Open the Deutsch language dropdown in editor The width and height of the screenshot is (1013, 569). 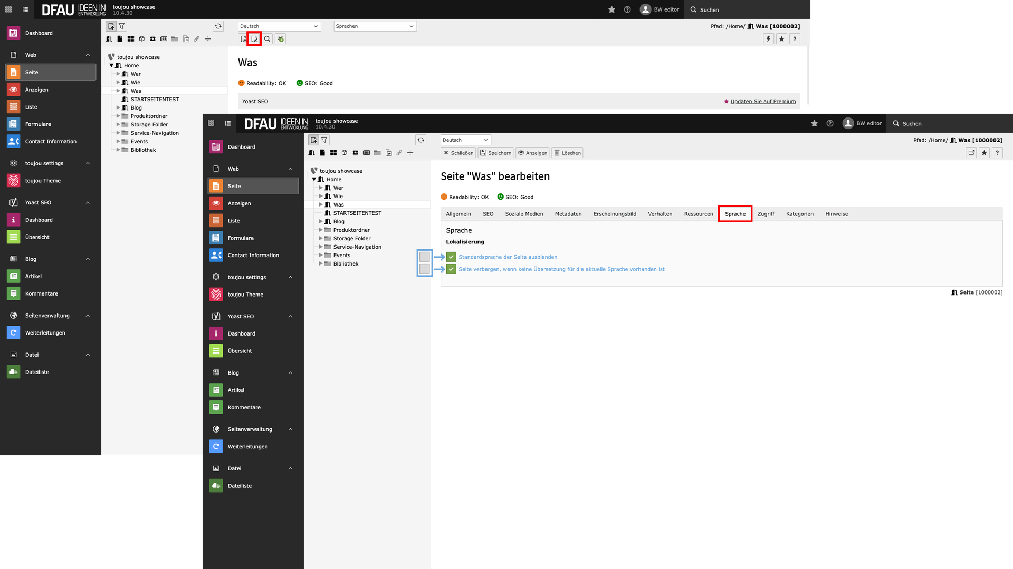click(x=465, y=140)
